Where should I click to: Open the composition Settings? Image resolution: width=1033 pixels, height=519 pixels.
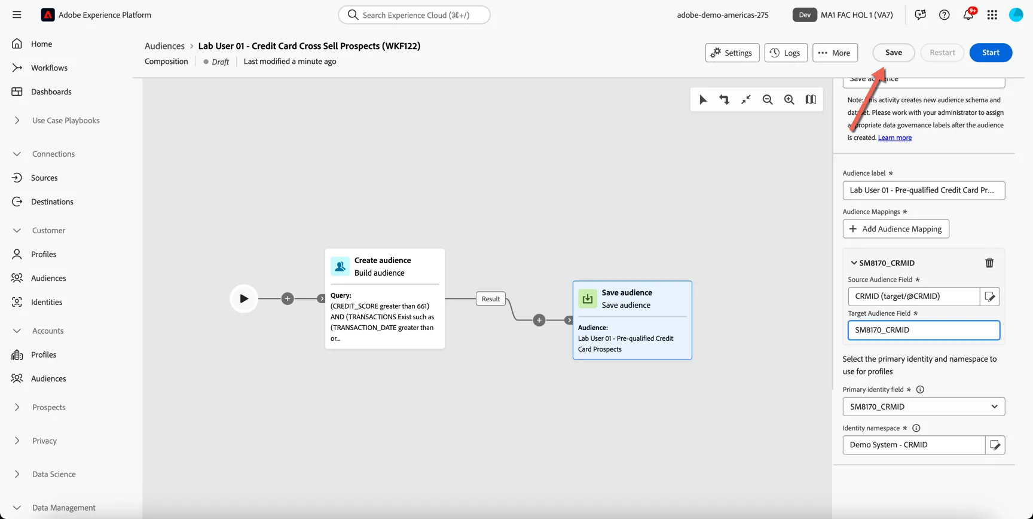pos(732,53)
